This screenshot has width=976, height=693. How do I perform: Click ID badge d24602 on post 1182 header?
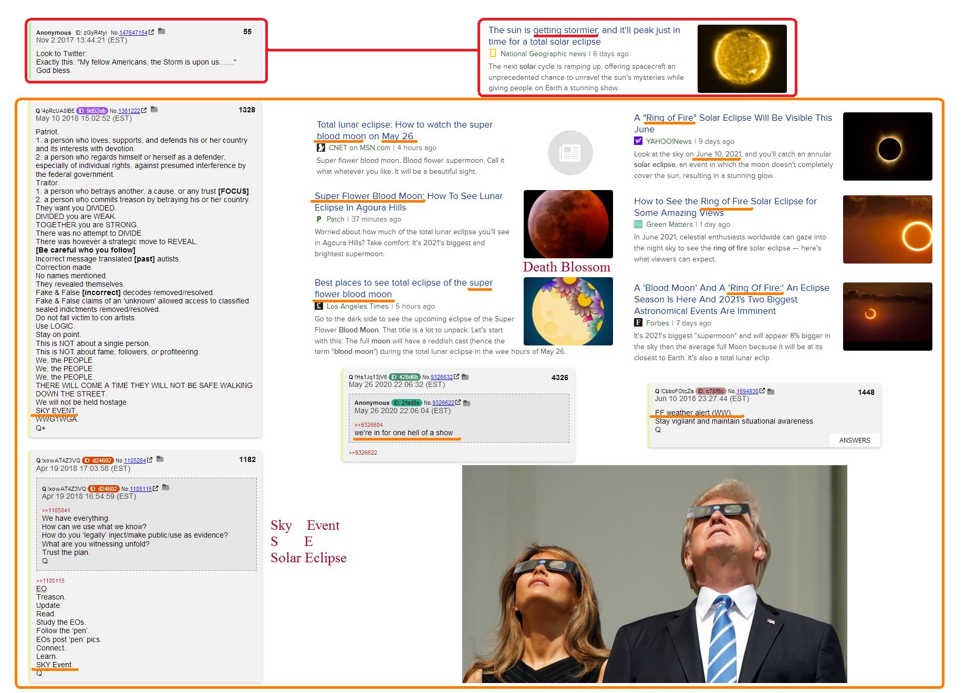[98, 460]
